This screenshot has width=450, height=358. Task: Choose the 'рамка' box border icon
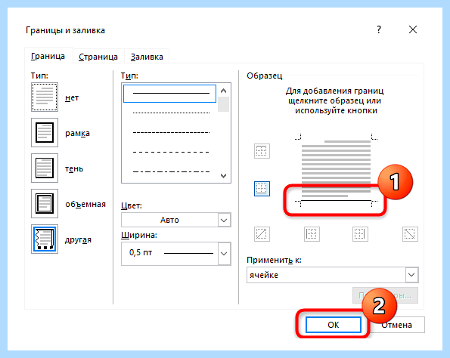(x=45, y=132)
